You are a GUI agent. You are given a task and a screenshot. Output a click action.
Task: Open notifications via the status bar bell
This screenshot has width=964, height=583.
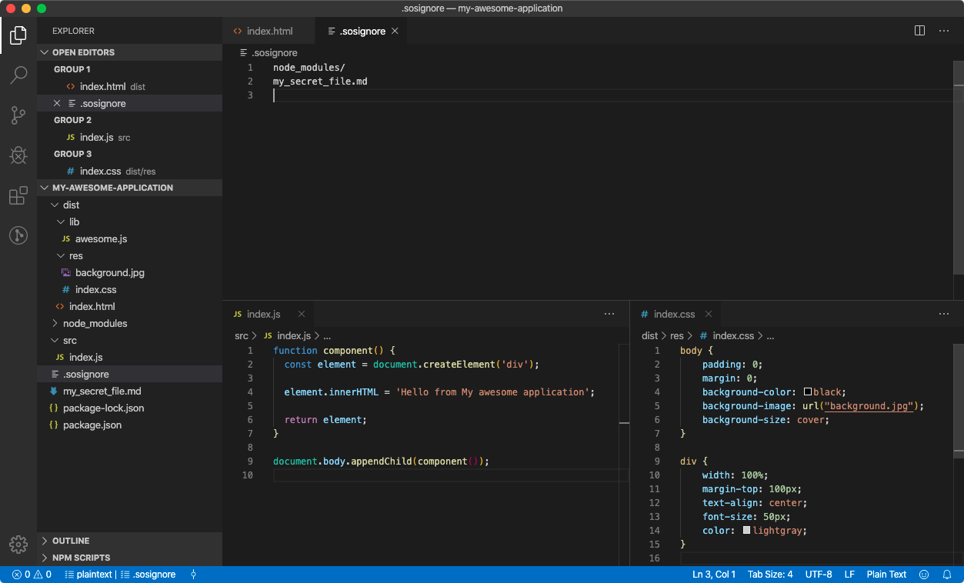pos(947,574)
